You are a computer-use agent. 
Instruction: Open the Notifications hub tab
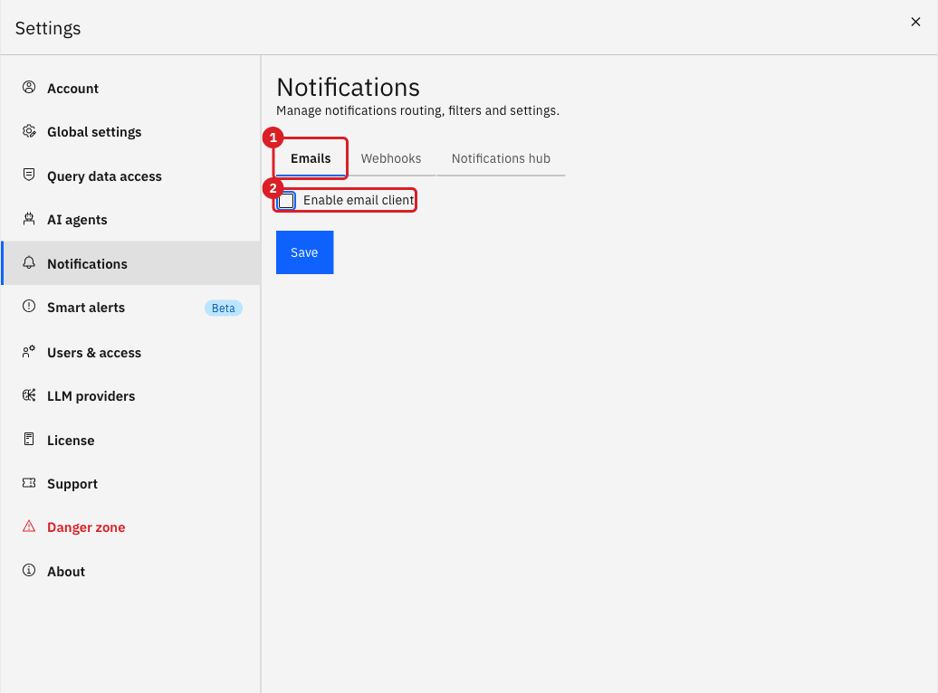501,158
